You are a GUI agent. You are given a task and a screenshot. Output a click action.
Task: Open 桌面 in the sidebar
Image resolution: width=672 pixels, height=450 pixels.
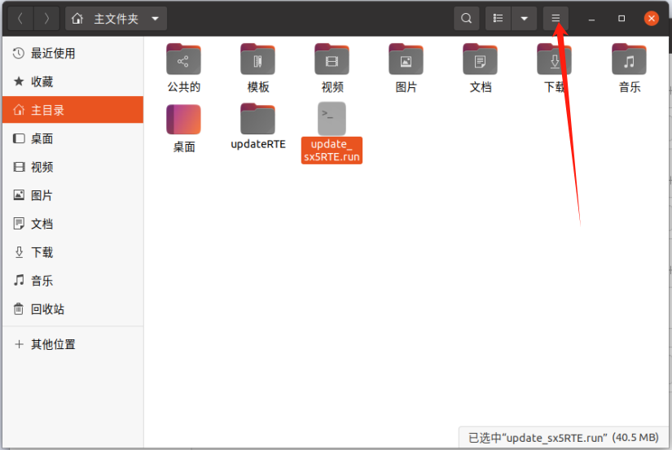(72, 138)
